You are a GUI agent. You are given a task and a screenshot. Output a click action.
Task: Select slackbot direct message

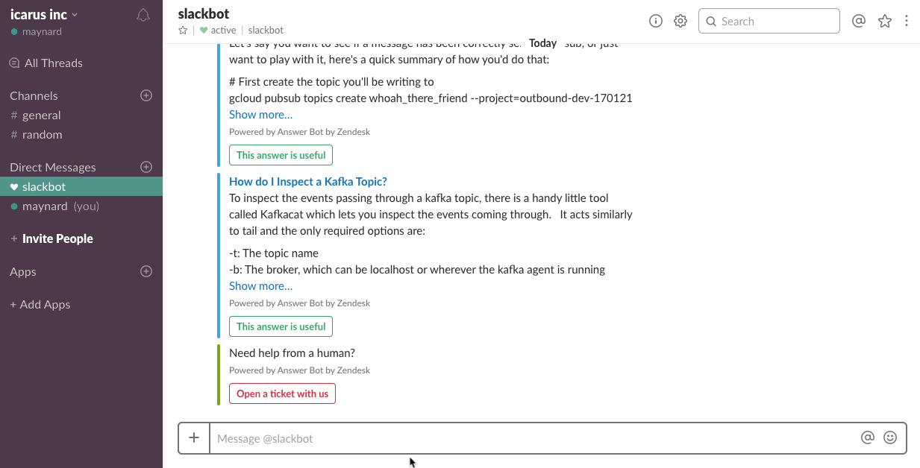[x=81, y=187]
